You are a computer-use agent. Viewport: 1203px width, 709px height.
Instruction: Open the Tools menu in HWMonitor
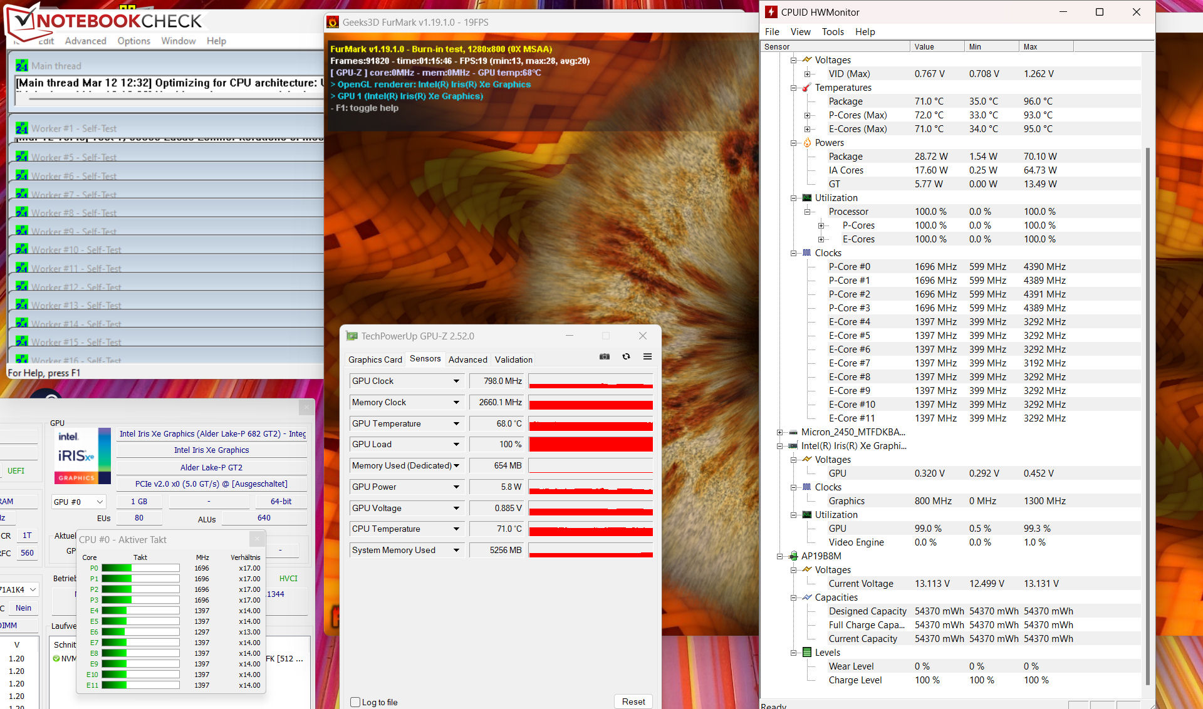pyautogui.click(x=832, y=32)
